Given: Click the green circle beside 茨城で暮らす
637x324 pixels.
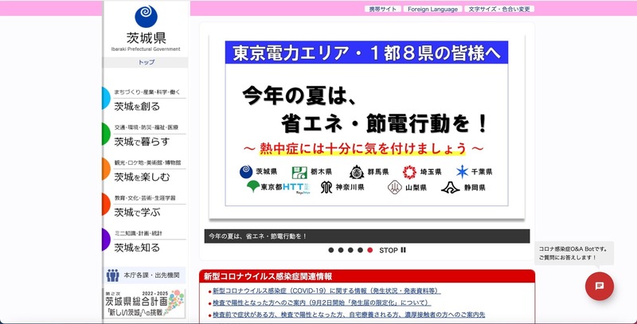Looking at the screenshot, I should pyautogui.click(x=106, y=134).
